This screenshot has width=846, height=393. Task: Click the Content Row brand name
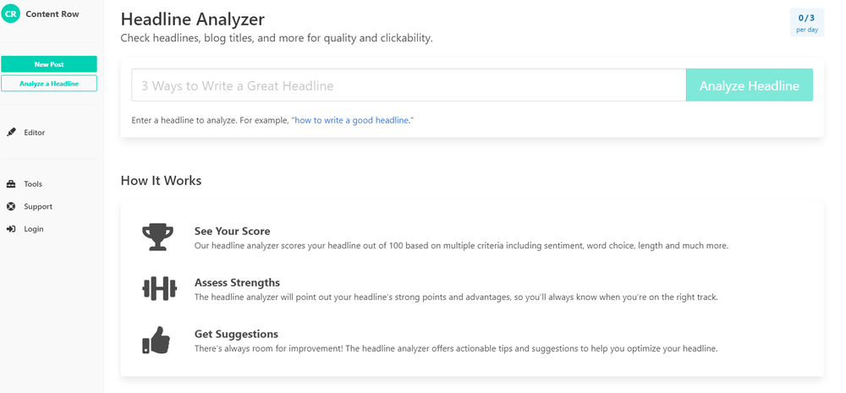coord(52,14)
